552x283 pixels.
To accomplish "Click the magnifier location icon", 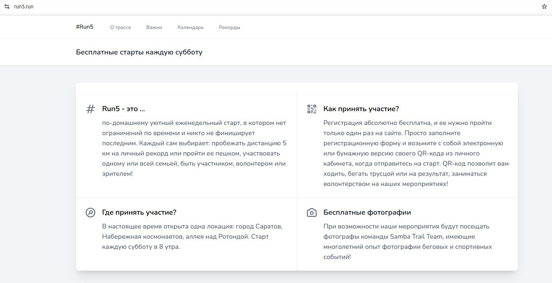I will coord(90,213).
